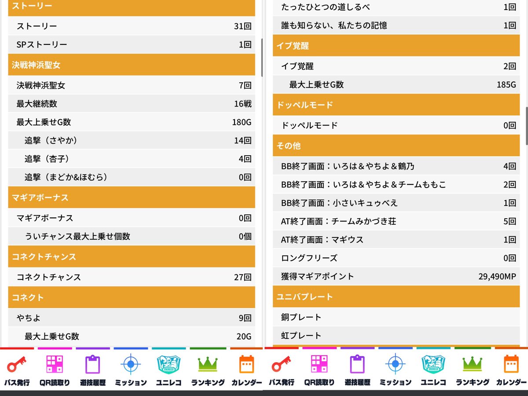Select BB終了画面：小さいキュゥべえ row
The width and height of the screenshot is (528, 396).
(396, 203)
